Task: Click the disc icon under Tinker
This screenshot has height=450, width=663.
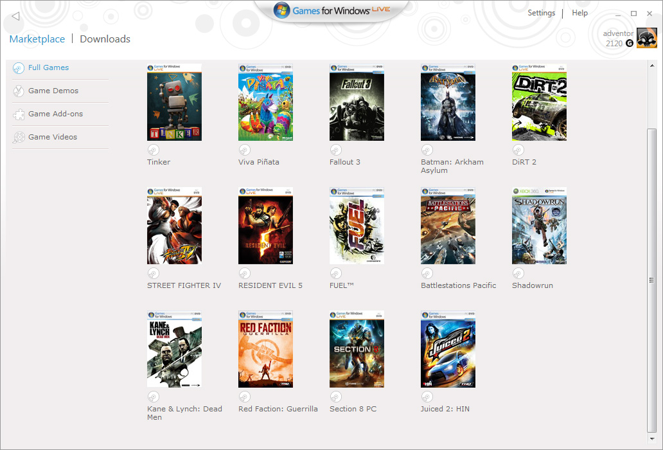Action: pyautogui.click(x=153, y=150)
